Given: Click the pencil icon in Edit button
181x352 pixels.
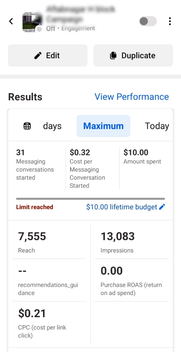Looking at the screenshot, I should [38, 55].
